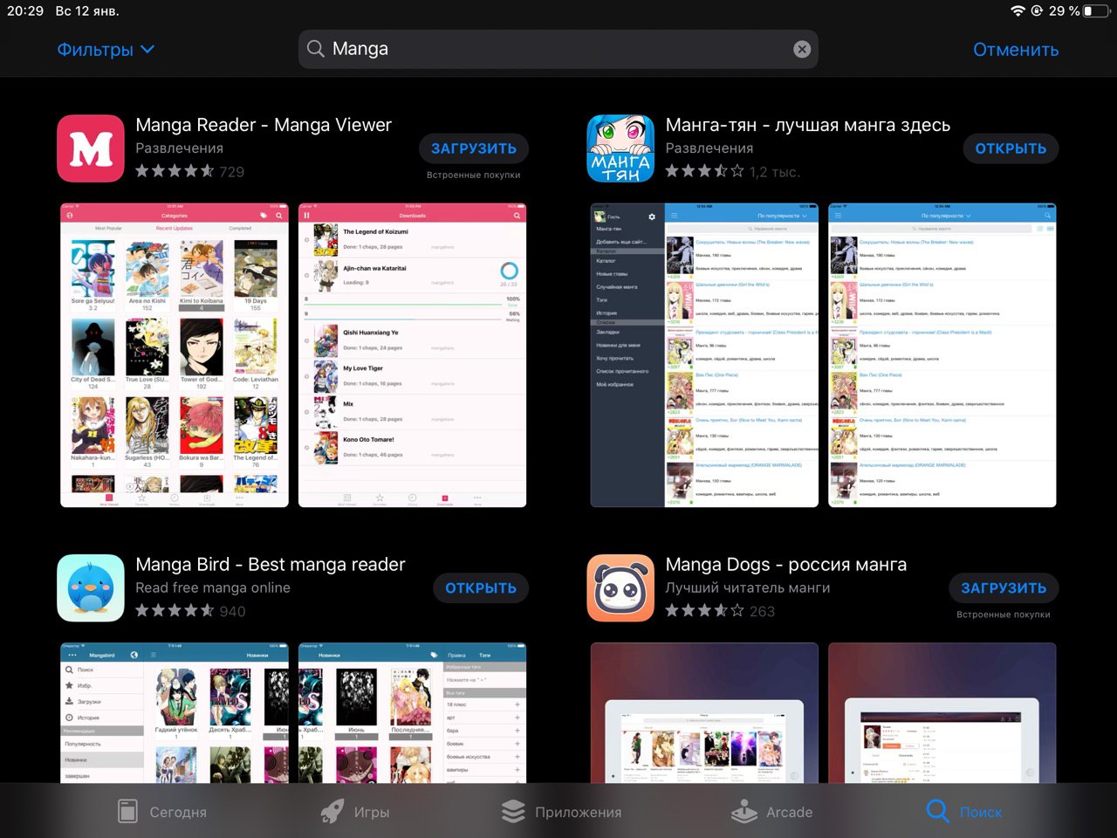
Task: Tap ОТКРЫТЬ for Манга-тян
Action: 1011,148
